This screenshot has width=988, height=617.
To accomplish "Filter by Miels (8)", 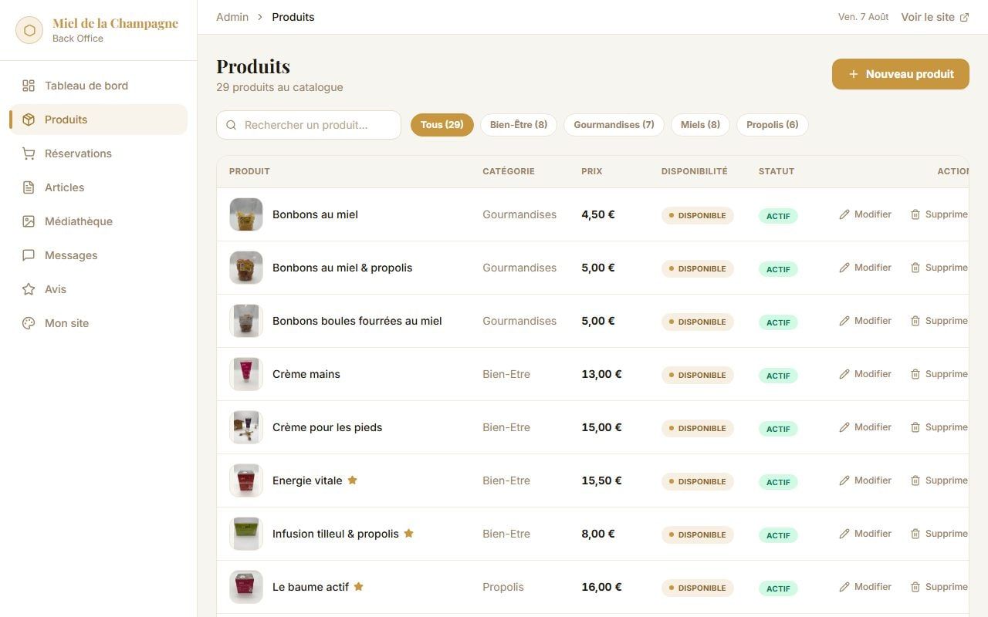I will click(x=700, y=125).
